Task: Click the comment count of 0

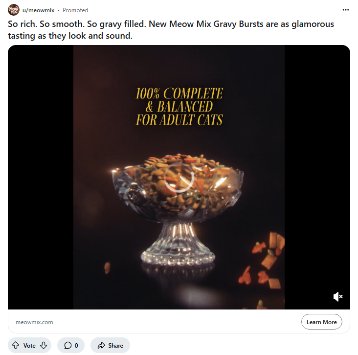Action: (76, 346)
